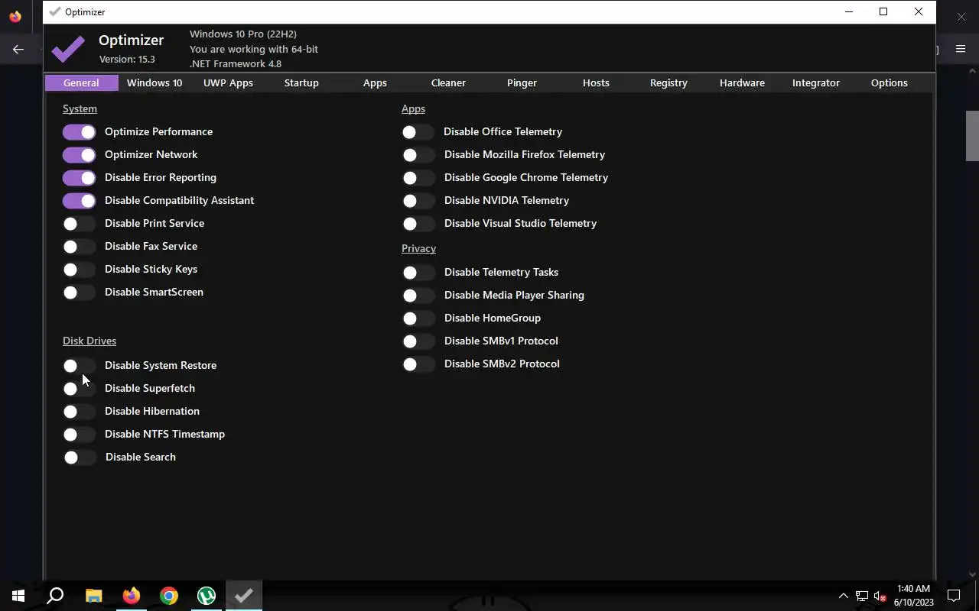Launch Firefox from taskbar
The height and width of the screenshot is (611, 979).
coord(131,596)
